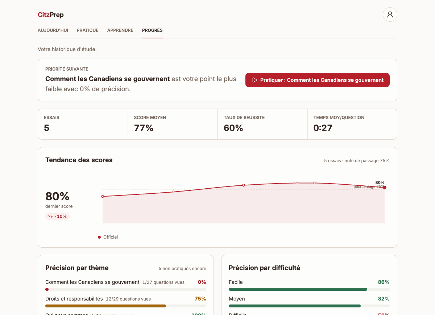Go to the AUJOURD'HUI tab

(x=53, y=30)
